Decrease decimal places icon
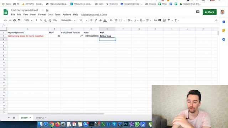The height and width of the screenshot is (128, 228). tap(45, 20)
